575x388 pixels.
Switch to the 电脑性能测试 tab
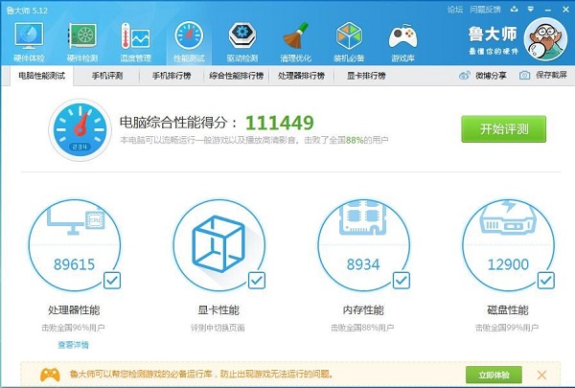42,76
